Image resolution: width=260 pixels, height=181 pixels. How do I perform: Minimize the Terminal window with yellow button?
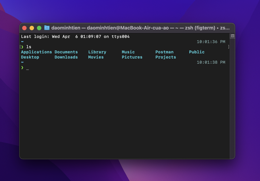(32, 28)
